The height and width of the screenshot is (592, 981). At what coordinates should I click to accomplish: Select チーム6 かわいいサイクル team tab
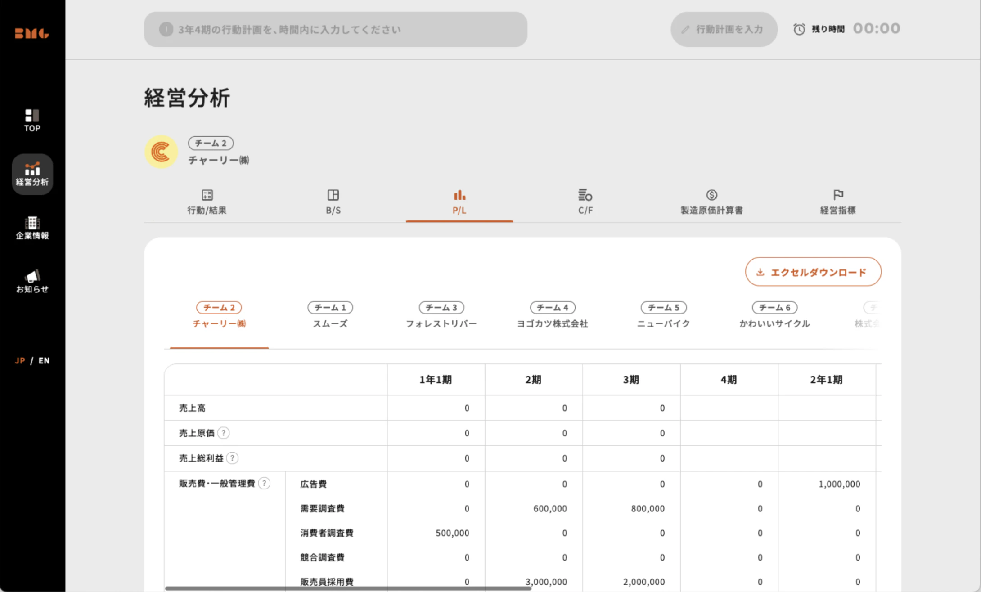pyautogui.click(x=775, y=315)
